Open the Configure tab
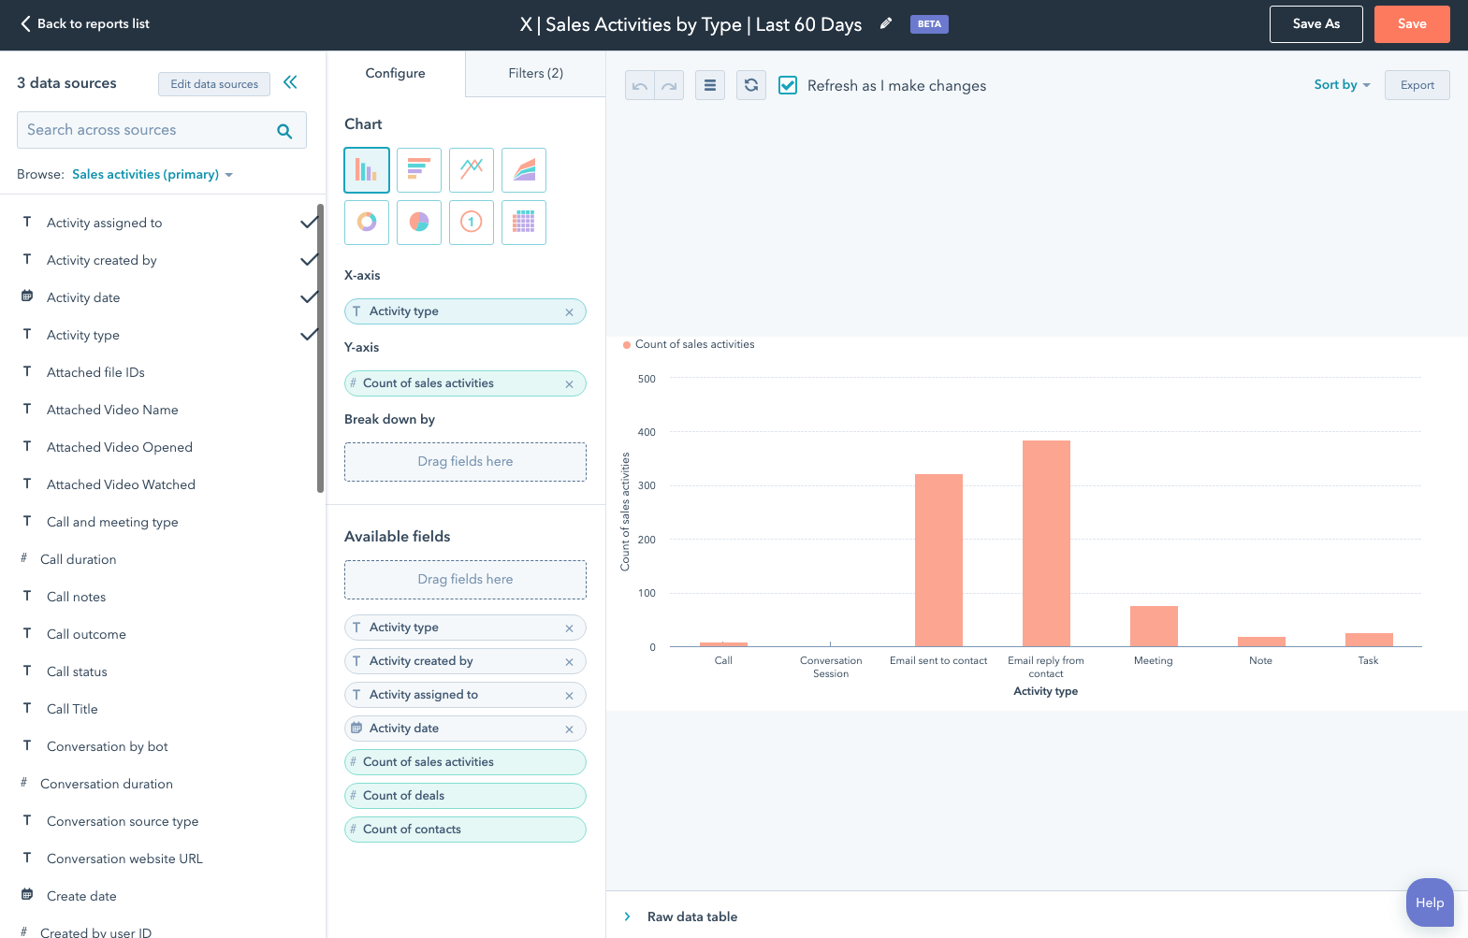The height and width of the screenshot is (938, 1468). point(395,73)
